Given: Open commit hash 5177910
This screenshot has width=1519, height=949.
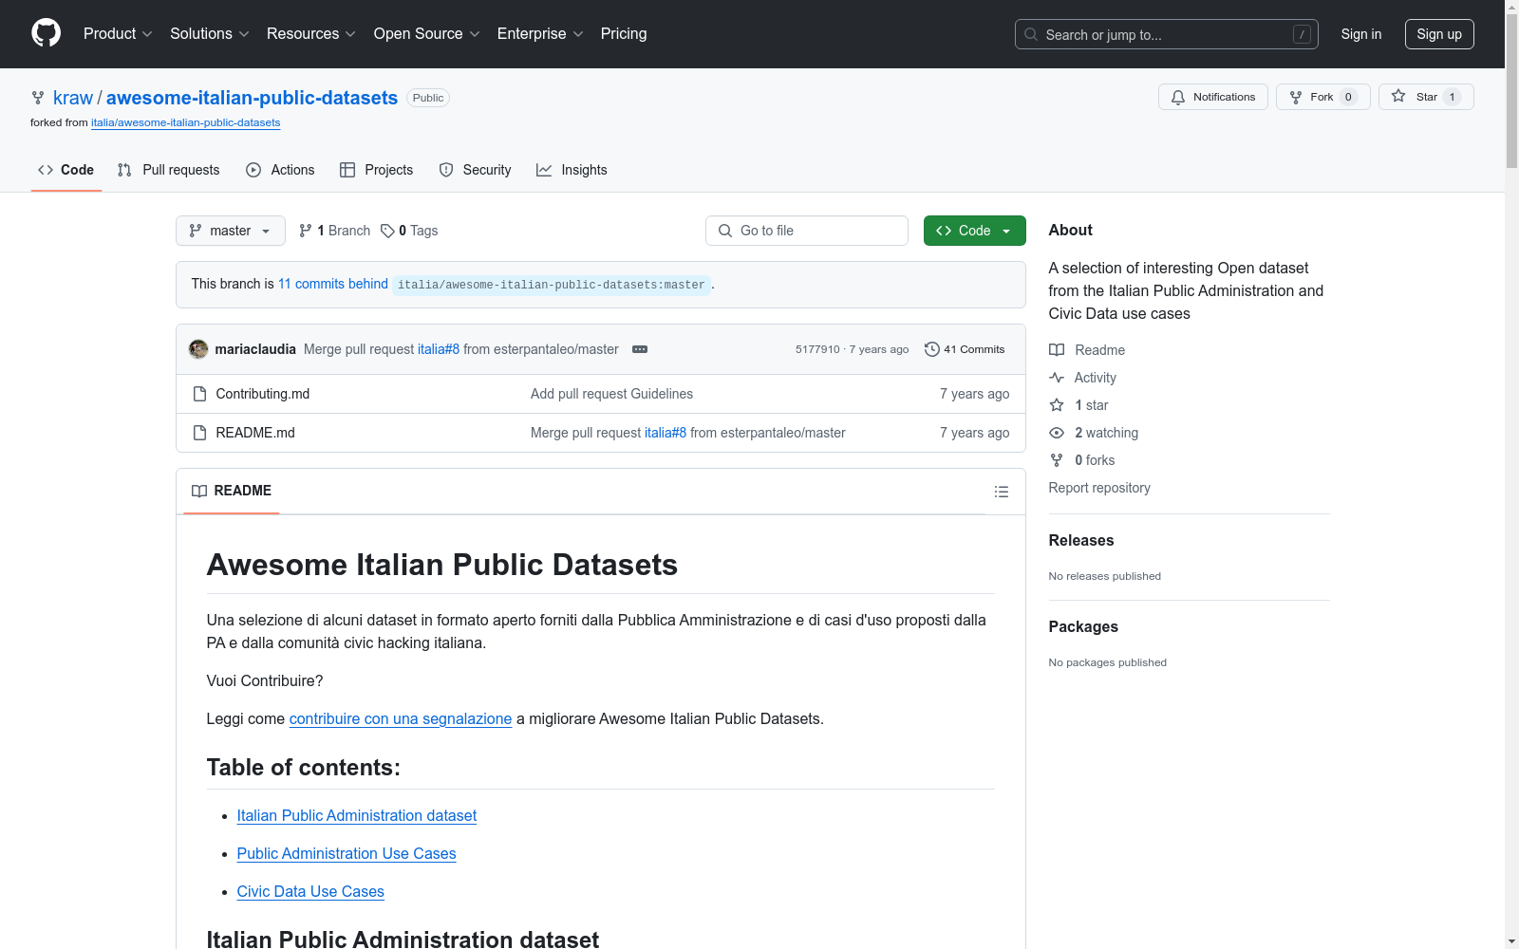Looking at the screenshot, I should tap(817, 349).
